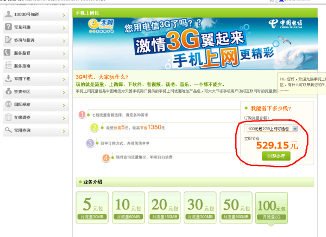
Task: Click the question mark icon for 常见问题
Action: [8, 27]
